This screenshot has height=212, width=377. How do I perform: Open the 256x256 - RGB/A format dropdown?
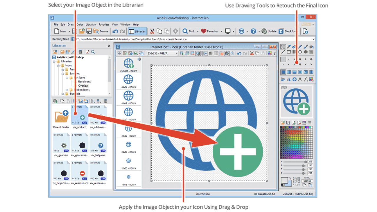(x=162, y=53)
